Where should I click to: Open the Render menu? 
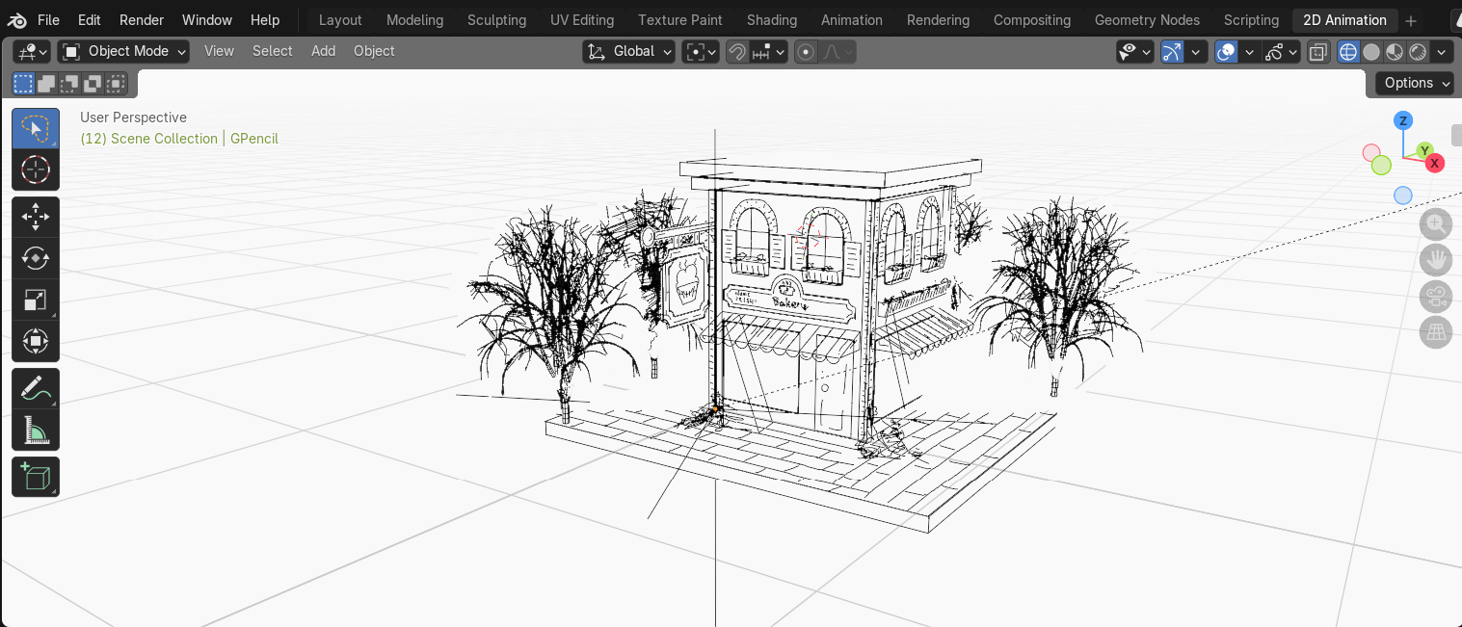click(x=142, y=20)
